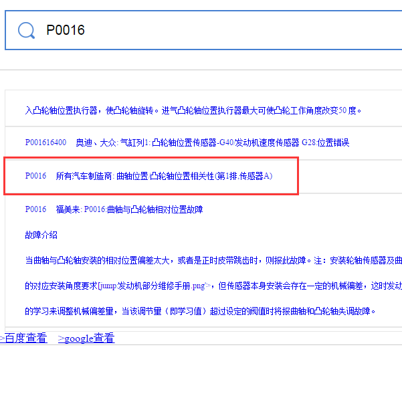Open P001616400 Audi Volkswagen result
The width and height of the screenshot is (402, 402).
(x=187, y=142)
